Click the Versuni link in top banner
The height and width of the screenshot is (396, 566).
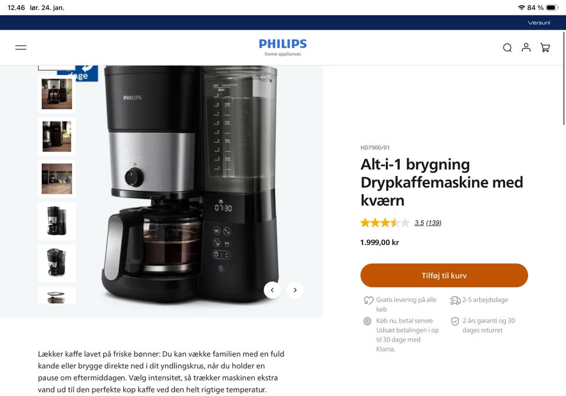[x=538, y=23]
